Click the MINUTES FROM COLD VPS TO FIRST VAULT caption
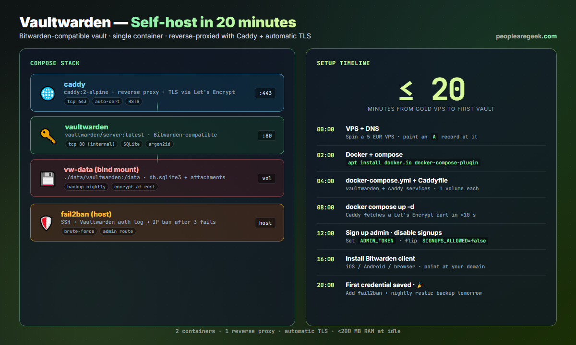Screen dimensions: 576x345 pyautogui.click(x=431, y=109)
